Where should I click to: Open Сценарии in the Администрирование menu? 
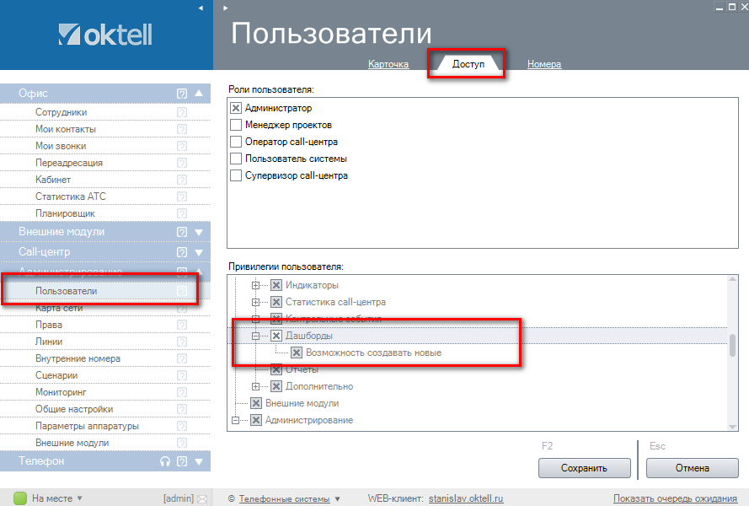coord(56,375)
